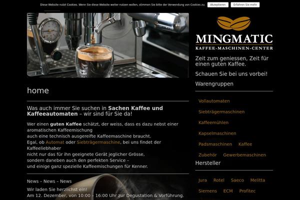Select manufacturer Saeco
The width and height of the screenshot is (300, 200).
[x=237, y=180]
